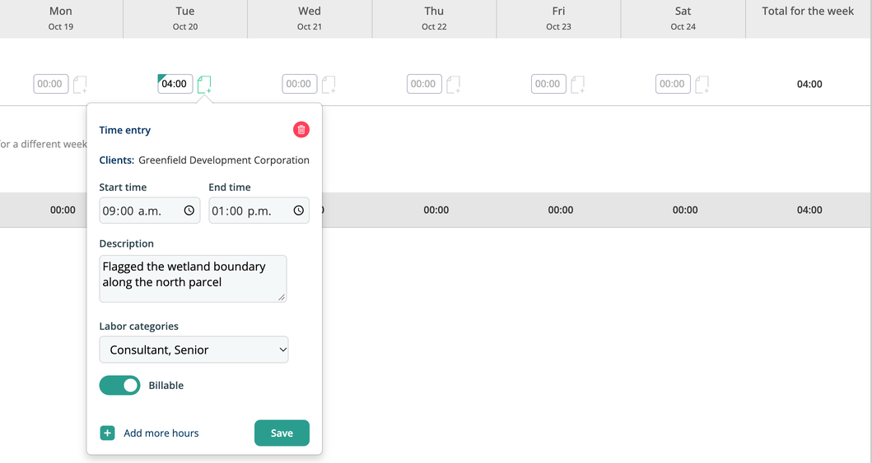
Task: Select the Fri Oct 23 column header
Action: click(x=558, y=18)
